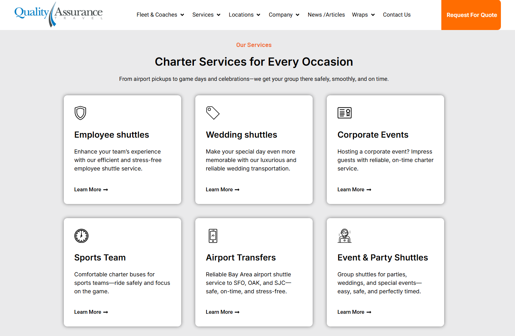Open the Company menu item
The image size is (515, 336).
[281, 15]
